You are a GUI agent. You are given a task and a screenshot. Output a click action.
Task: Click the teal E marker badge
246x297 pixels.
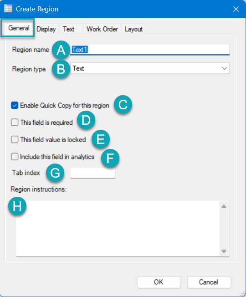101,139
